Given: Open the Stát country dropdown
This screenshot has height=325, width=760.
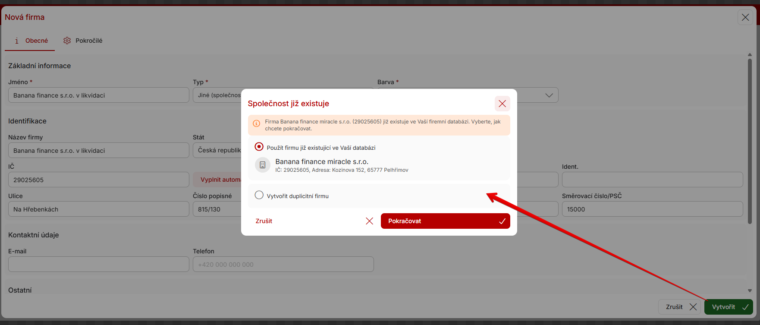Looking at the screenshot, I should pos(218,150).
